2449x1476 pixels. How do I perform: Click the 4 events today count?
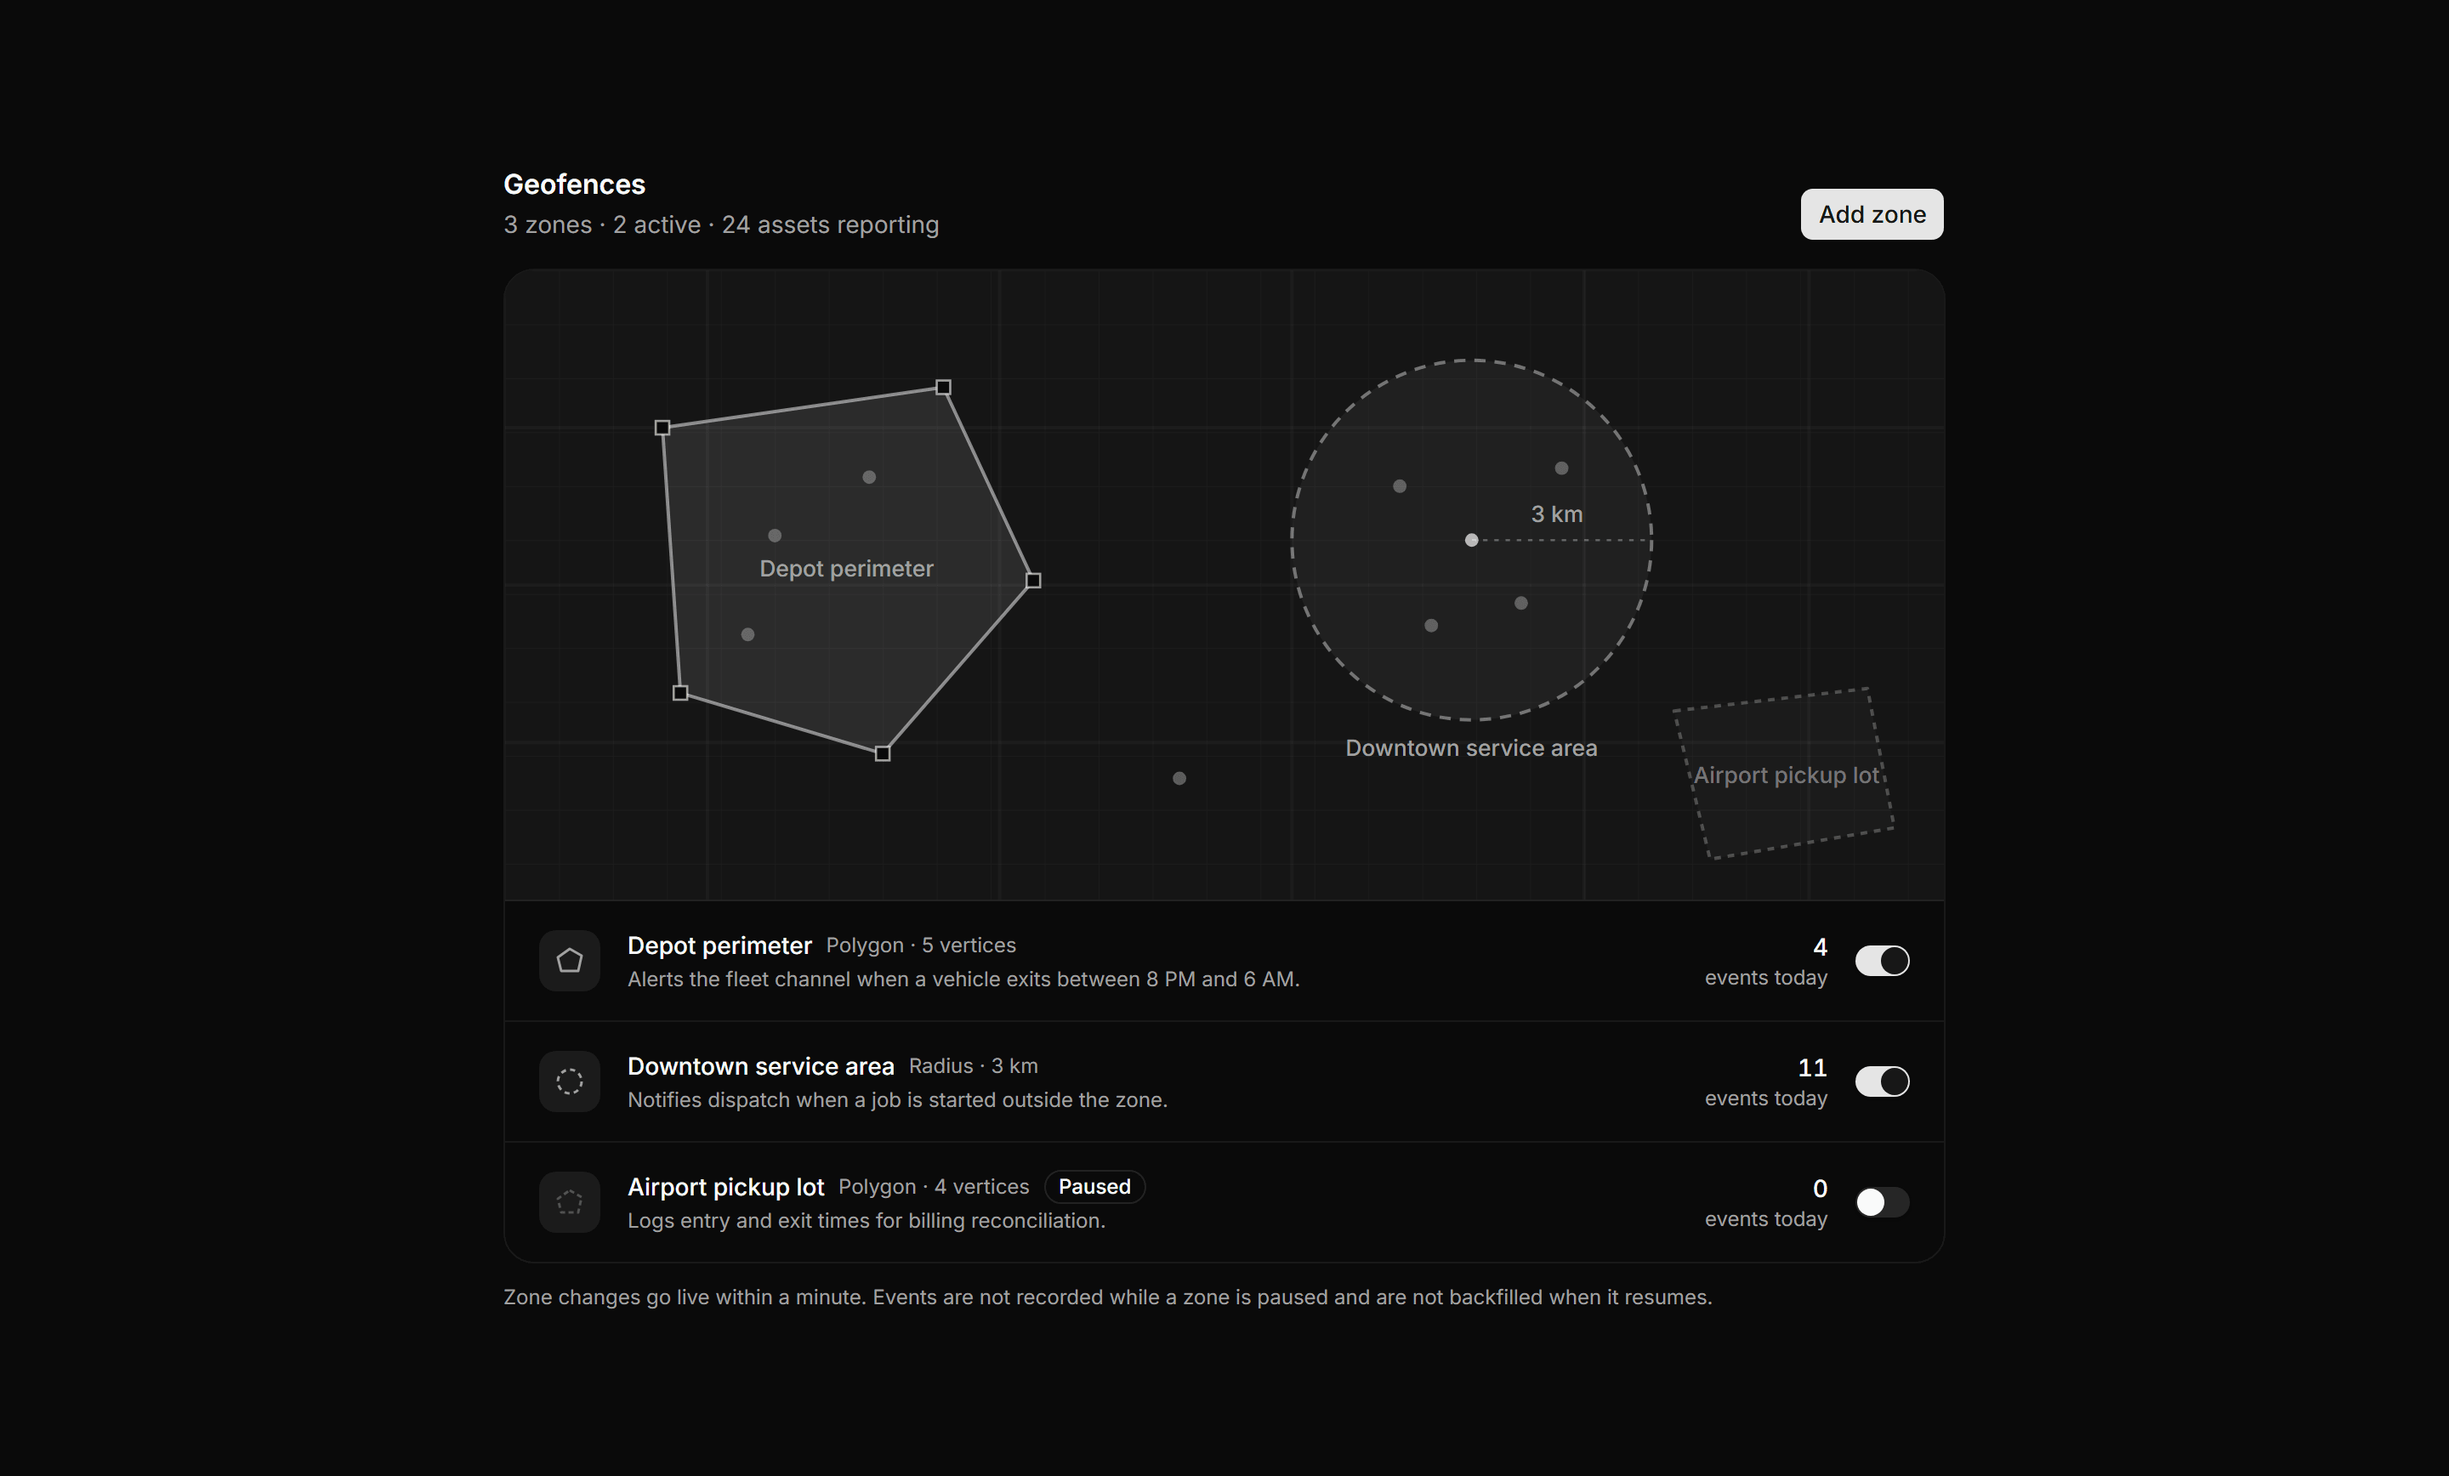(1820, 947)
